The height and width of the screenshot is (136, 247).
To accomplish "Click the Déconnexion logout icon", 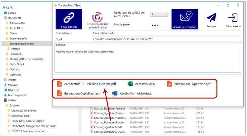I will [233, 19].
